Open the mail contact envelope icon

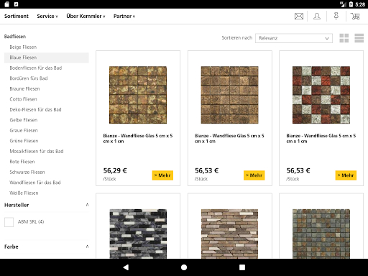[x=299, y=17]
